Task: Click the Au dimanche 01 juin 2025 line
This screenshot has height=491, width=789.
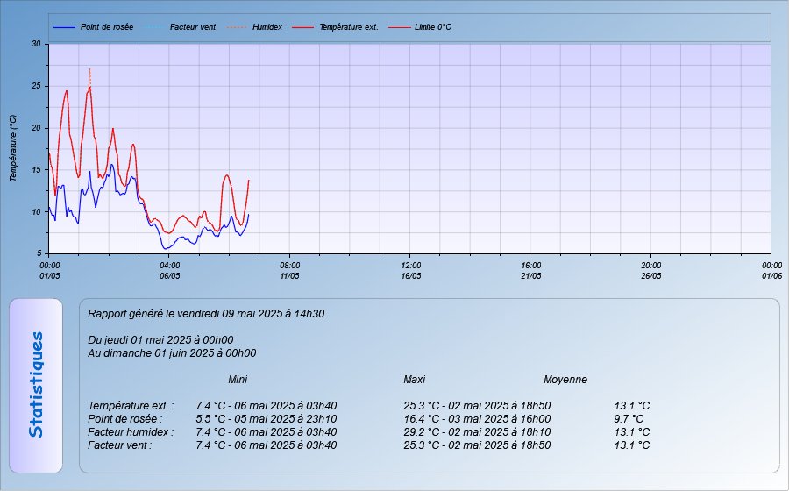Action: pyautogui.click(x=172, y=353)
